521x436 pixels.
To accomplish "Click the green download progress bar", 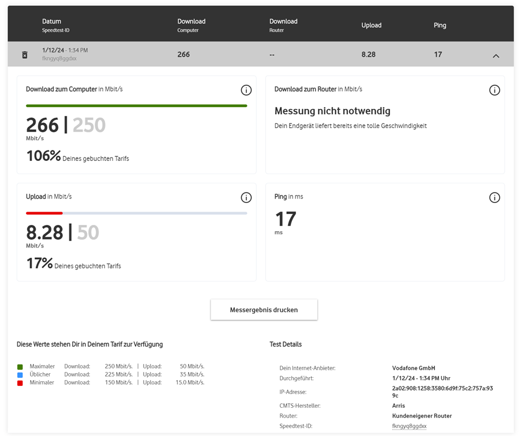I will click(136, 106).
